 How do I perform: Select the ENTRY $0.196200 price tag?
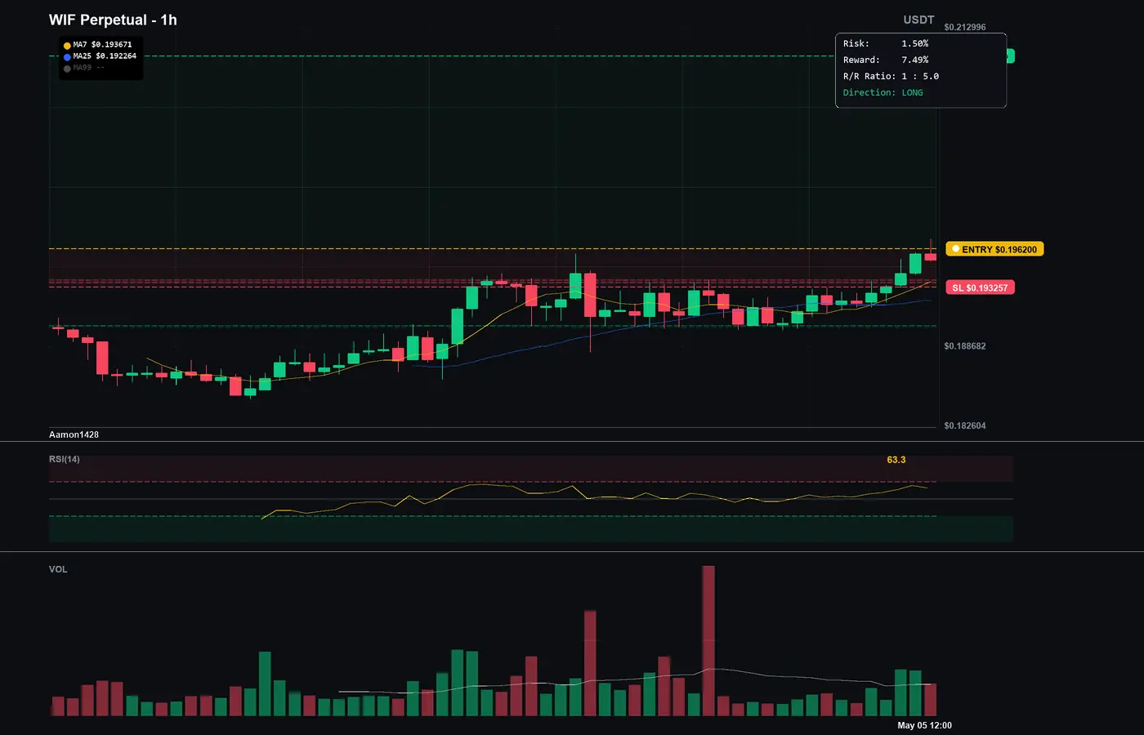click(994, 249)
